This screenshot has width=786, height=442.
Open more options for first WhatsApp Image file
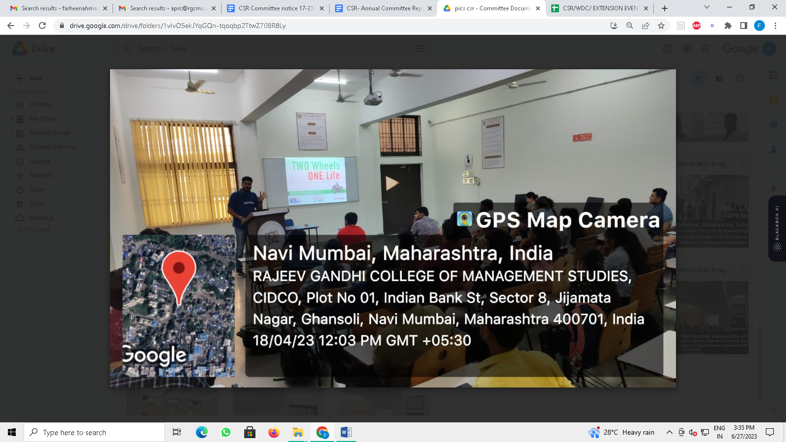pyautogui.click(x=742, y=164)
